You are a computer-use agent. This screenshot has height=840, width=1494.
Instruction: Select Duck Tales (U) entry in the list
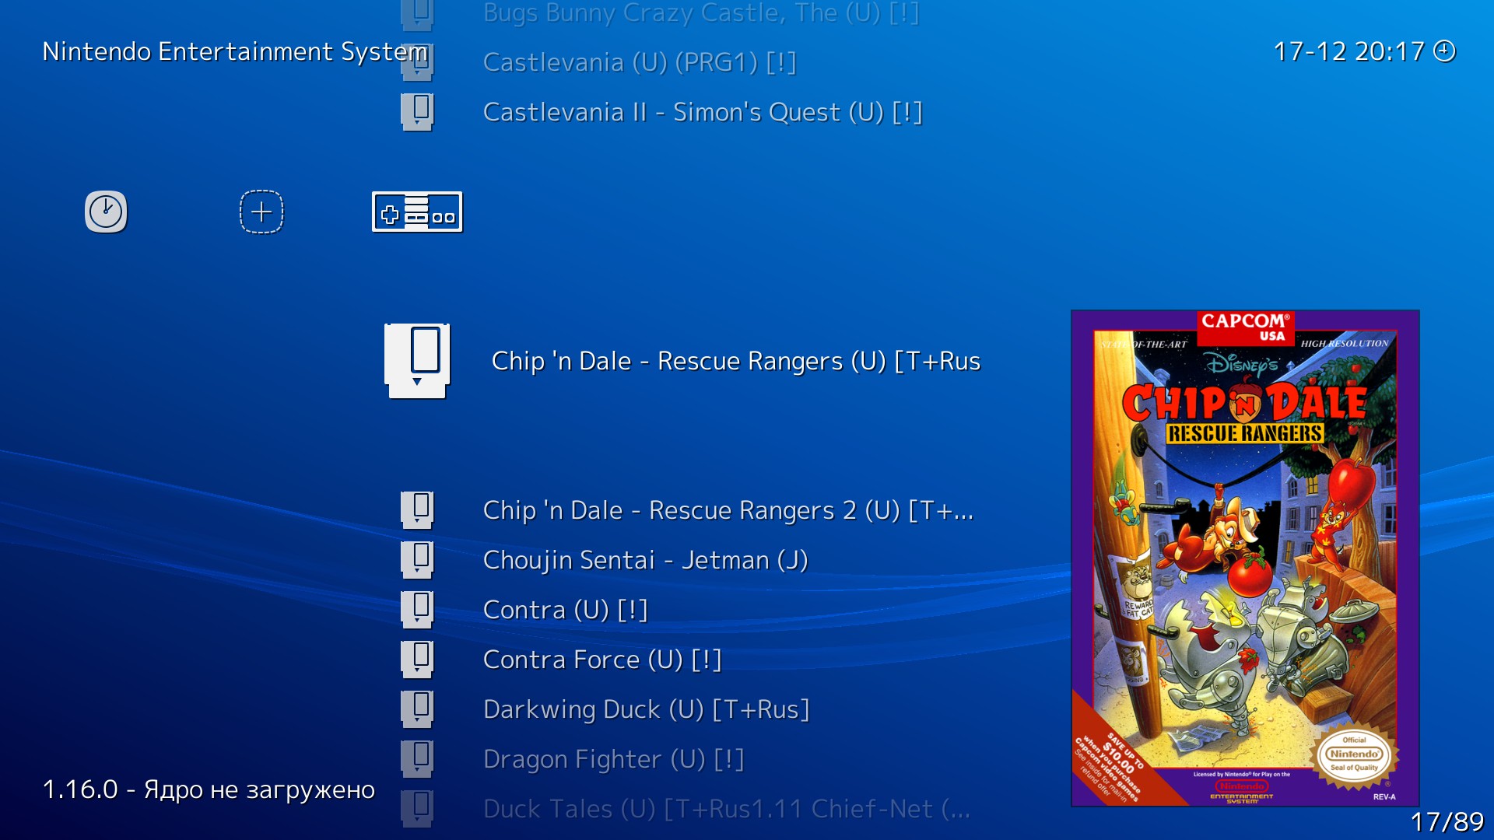[x=727, y=809]
